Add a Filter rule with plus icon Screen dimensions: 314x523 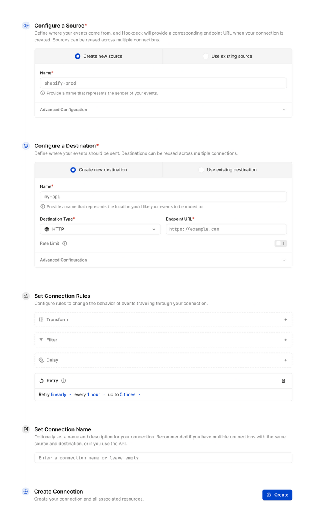[285, 340]
